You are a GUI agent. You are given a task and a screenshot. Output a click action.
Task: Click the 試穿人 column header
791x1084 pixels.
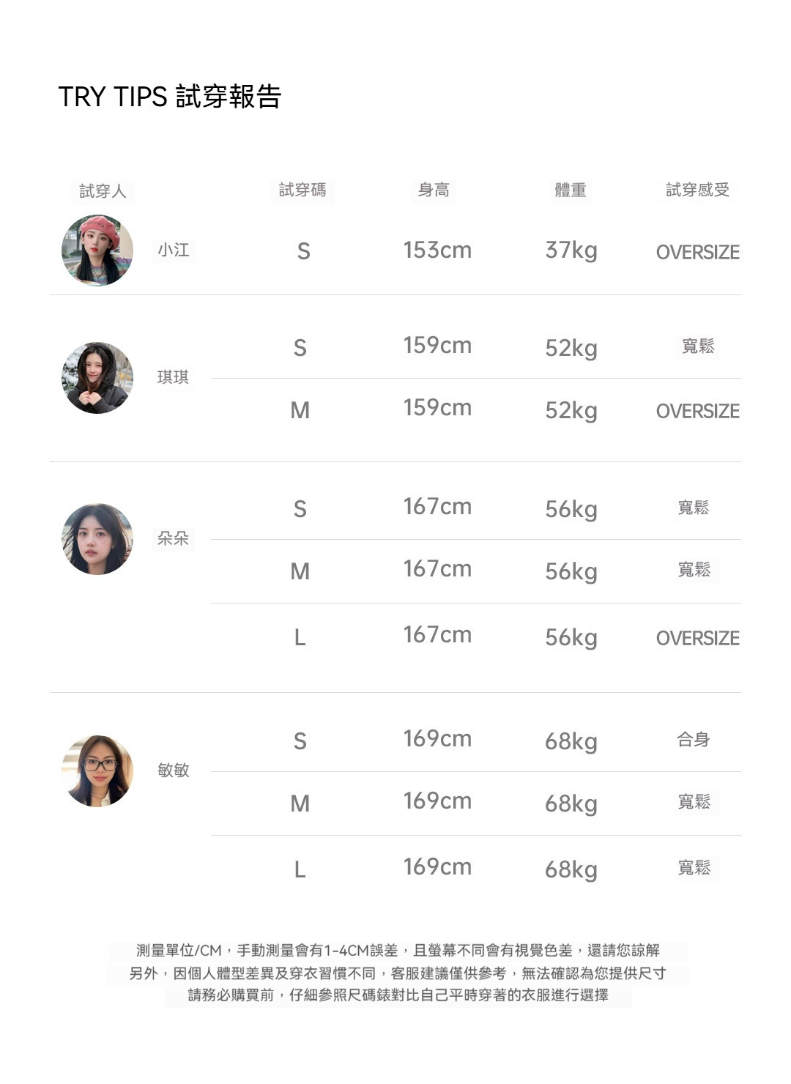[x=103, y=191]
